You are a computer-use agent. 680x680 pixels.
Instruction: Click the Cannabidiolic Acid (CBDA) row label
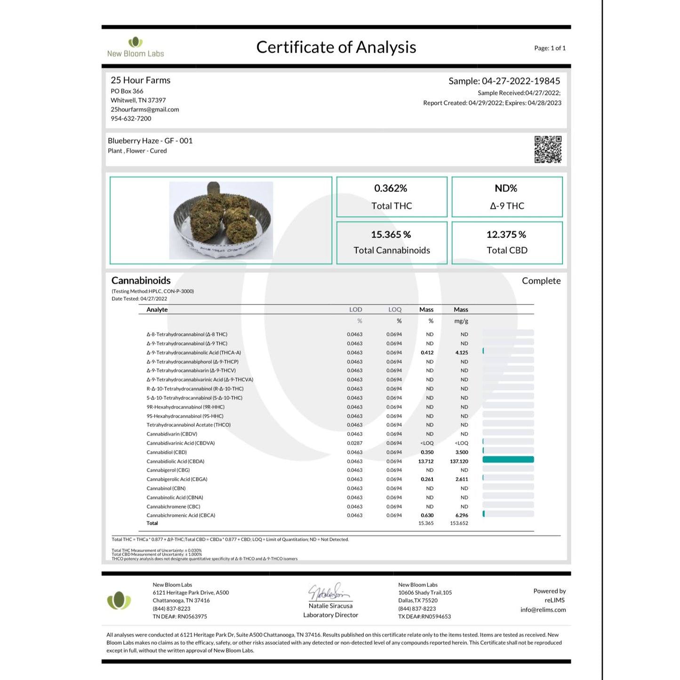tap(176, 462)
